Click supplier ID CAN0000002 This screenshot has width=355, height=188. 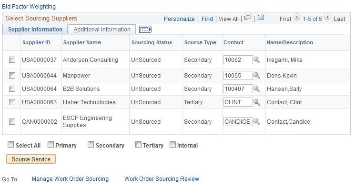[40, 122]
